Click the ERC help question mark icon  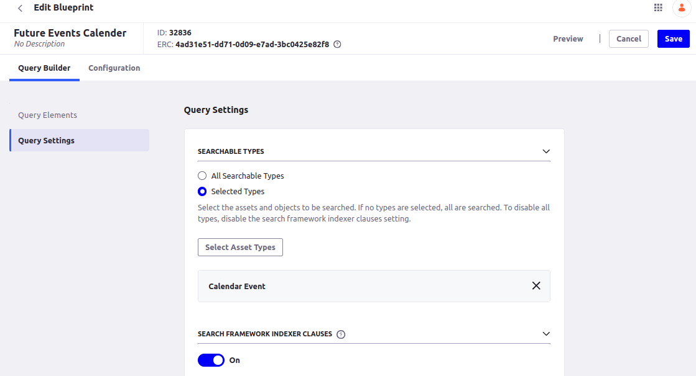[x=337, y=44]
